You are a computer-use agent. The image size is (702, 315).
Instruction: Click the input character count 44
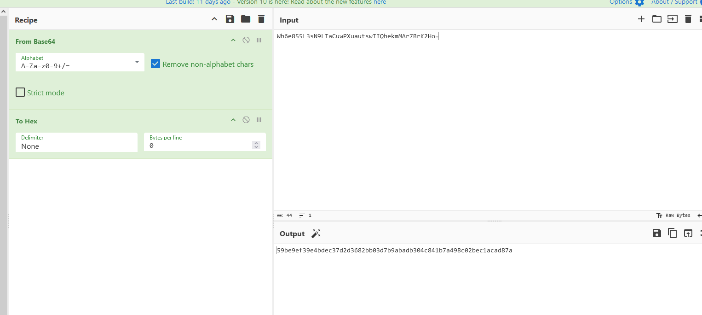click(285, 215)
